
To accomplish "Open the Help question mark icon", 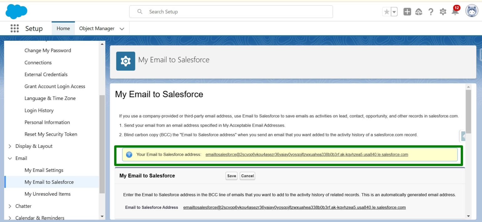I will (x=431, y=12).
